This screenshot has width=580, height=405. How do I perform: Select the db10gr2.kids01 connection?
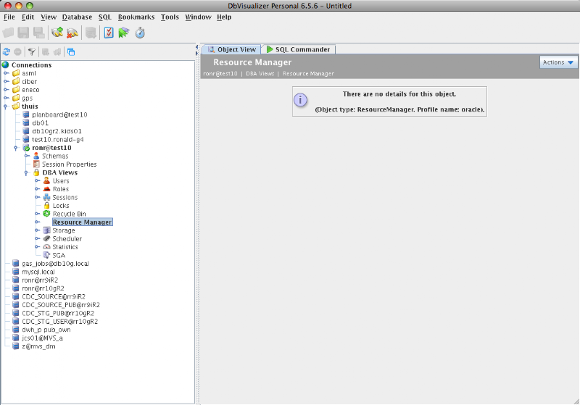(x=57, y=131)
